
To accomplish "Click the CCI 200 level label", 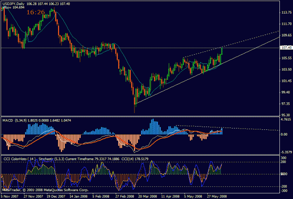I will (x=283, y=162).
